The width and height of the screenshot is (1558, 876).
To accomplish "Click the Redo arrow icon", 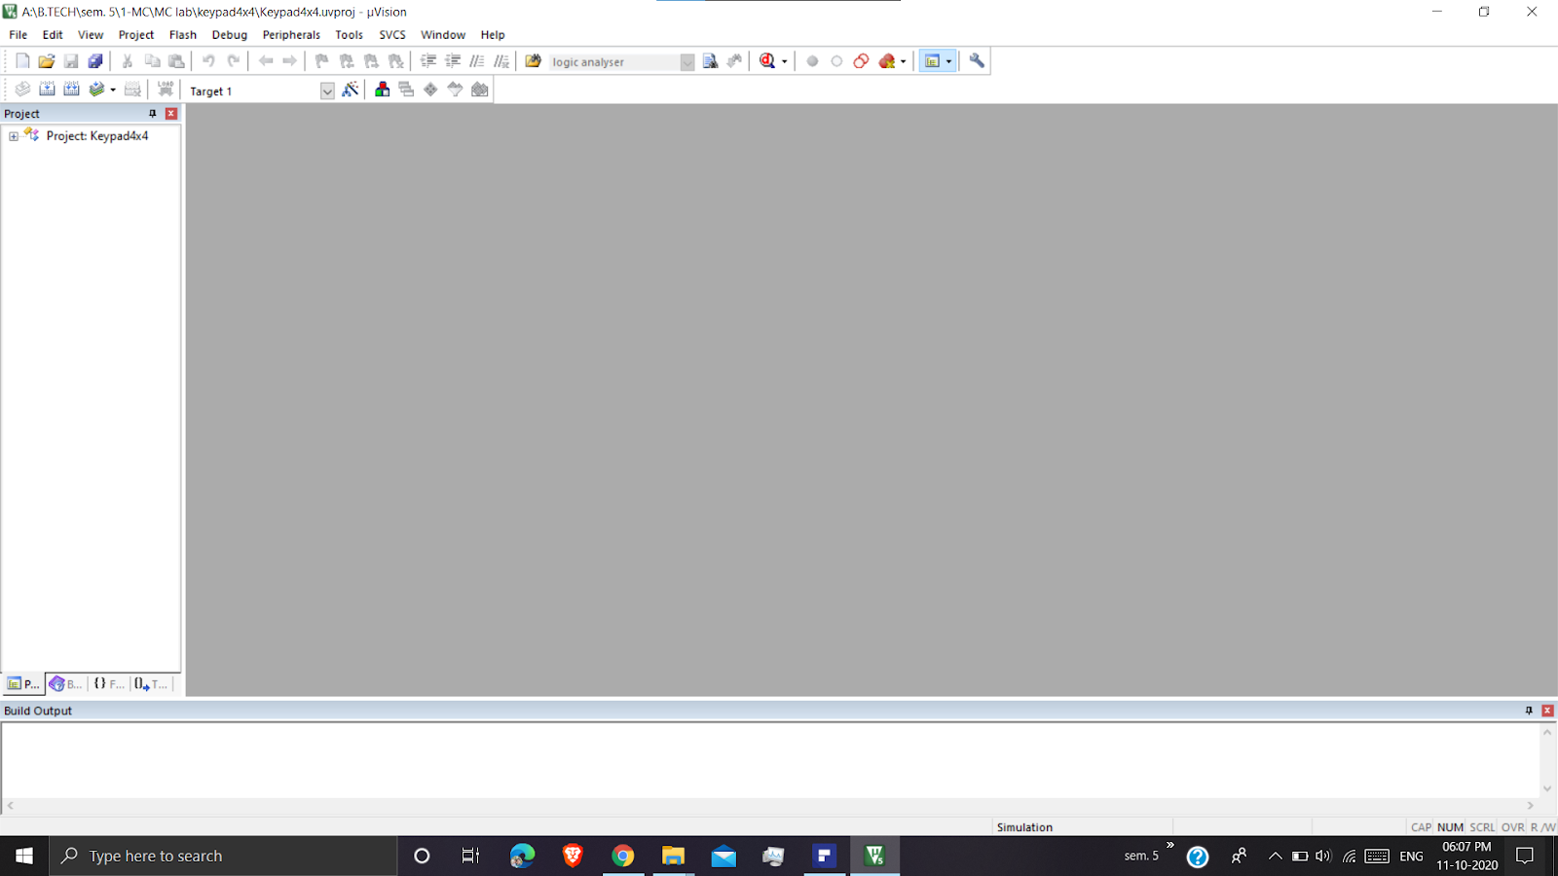I will (234, 61).
